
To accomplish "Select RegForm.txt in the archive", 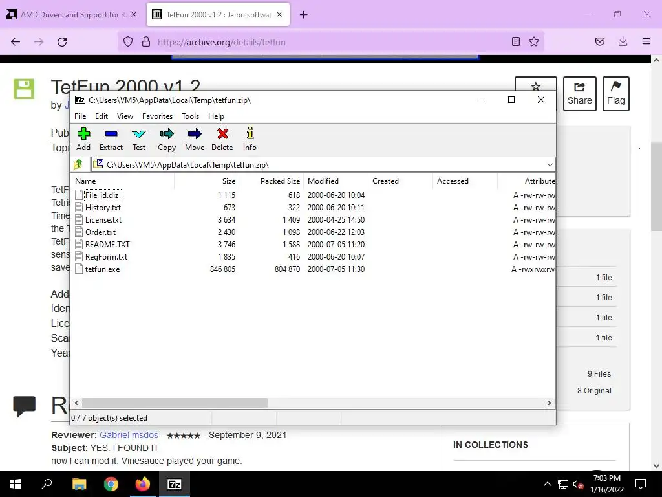I will (107, 256).
